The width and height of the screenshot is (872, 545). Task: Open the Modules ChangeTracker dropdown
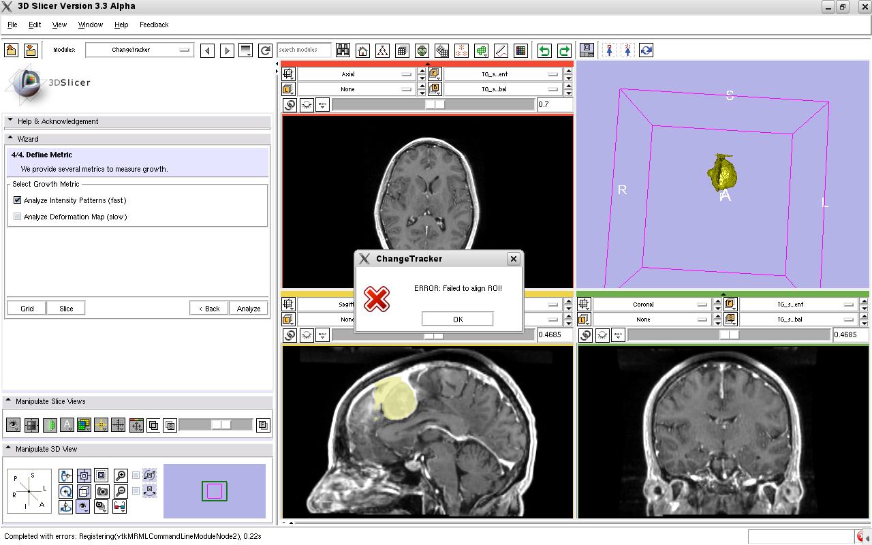point(140,50)
